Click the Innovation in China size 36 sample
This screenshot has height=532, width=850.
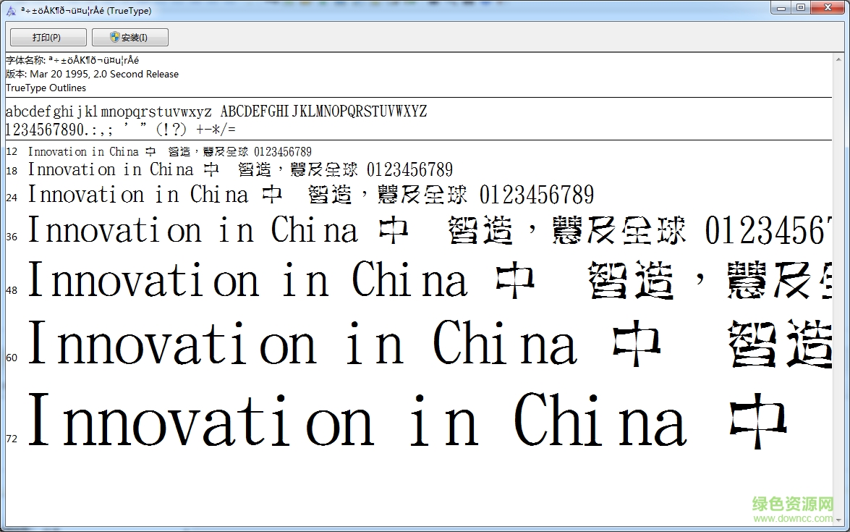[192, 230]
